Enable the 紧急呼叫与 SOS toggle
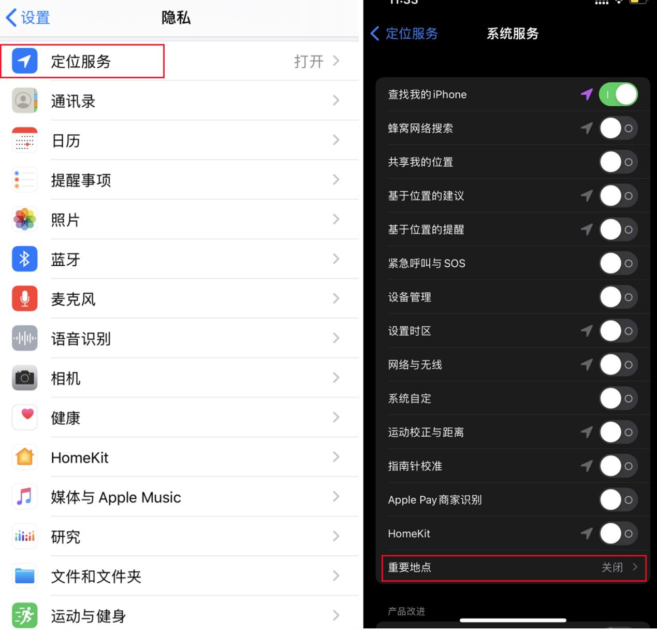This screenshot has width=657, height=633. [x=618, y=263]
